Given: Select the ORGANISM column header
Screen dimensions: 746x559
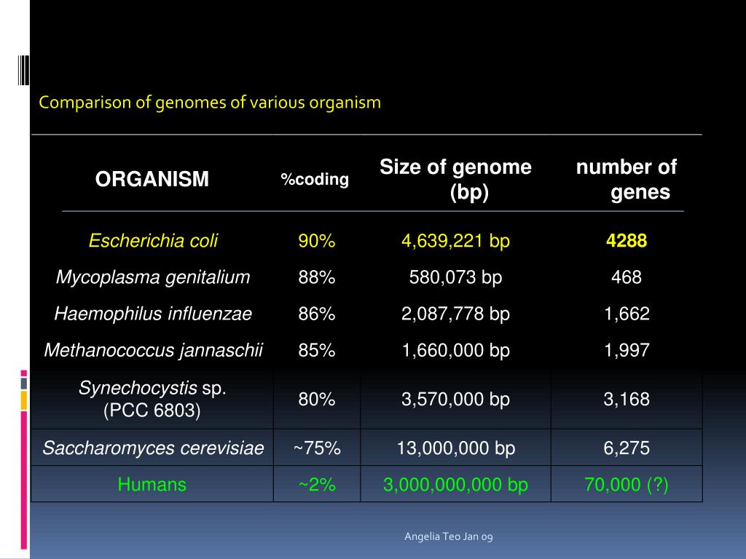Looking at the screenshot, I should tap(152, 179).
